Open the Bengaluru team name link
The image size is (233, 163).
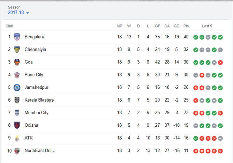[34, 37]
